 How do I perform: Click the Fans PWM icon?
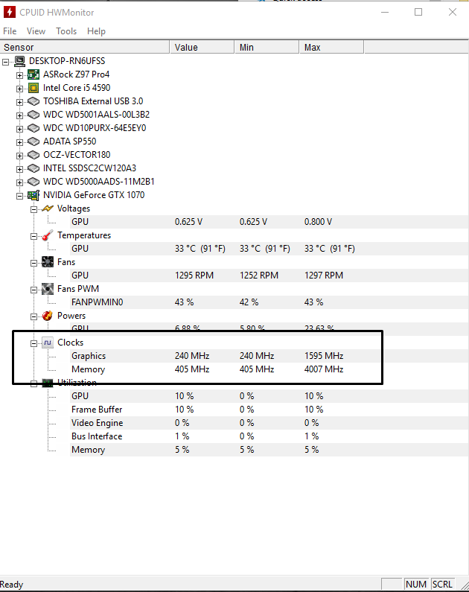pos(48,289)
